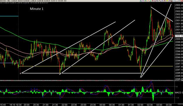
Task: Click the 2299.50 price axis label
Action: click(179, 45)
